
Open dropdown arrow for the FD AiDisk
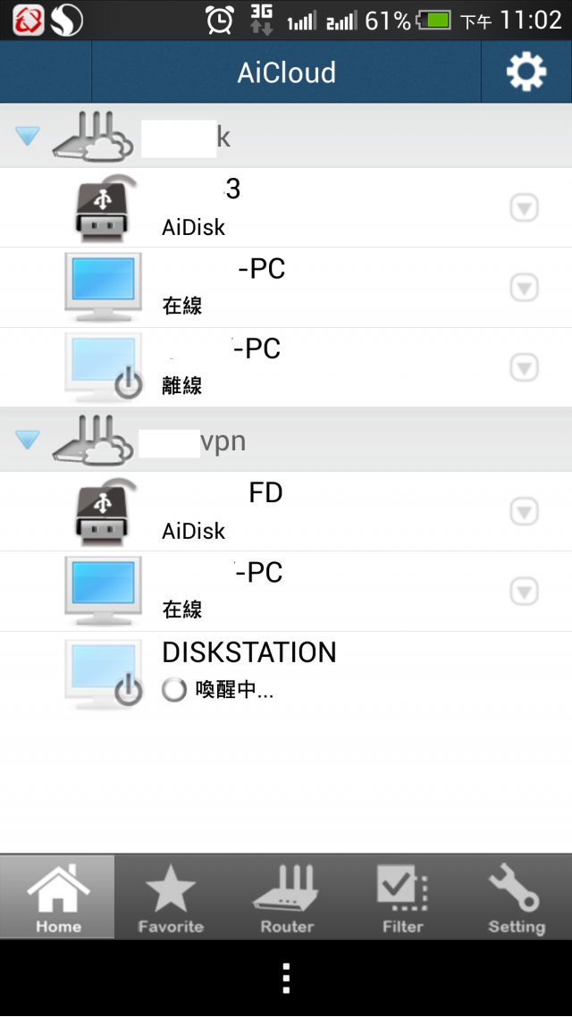point(524,512)
